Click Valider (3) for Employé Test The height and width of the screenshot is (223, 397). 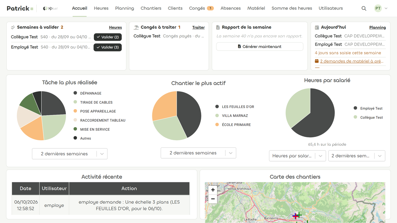point(108,47)
